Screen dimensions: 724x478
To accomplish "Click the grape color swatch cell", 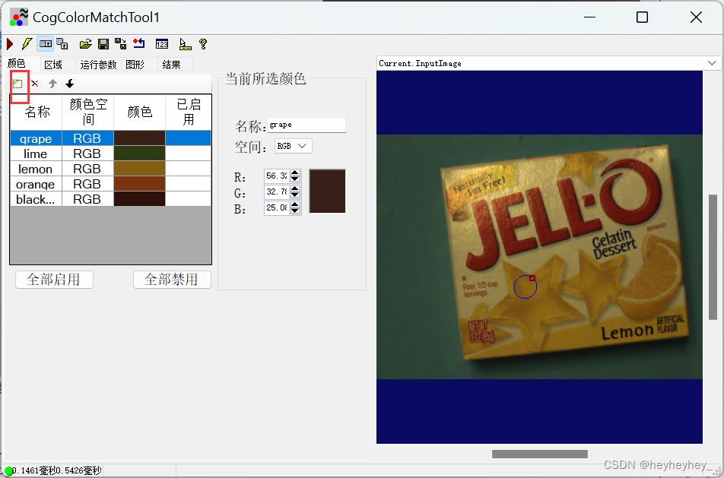I will click(x=139, y=138).
